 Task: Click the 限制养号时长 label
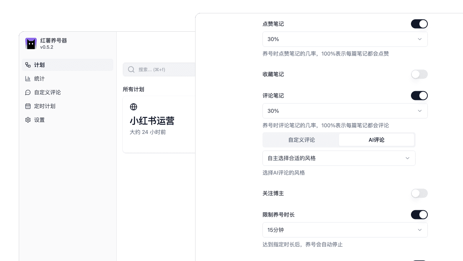(x=279, y=215)
